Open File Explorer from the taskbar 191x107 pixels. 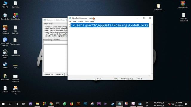pos(37,104)
